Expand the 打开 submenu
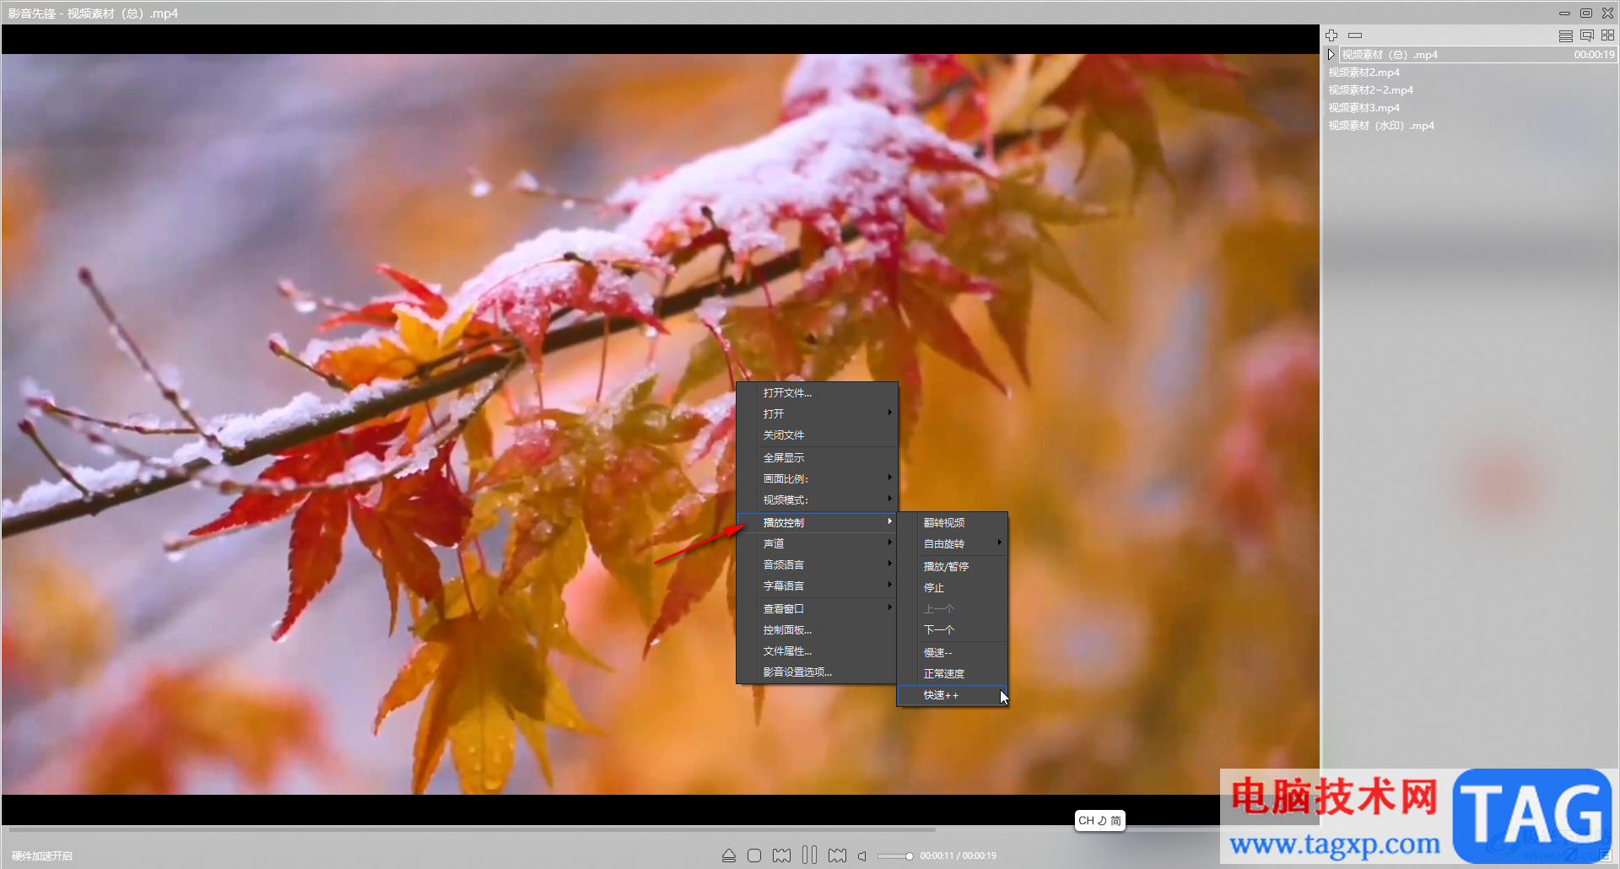This screenshot has width=1620, height=869. (817, 414)
